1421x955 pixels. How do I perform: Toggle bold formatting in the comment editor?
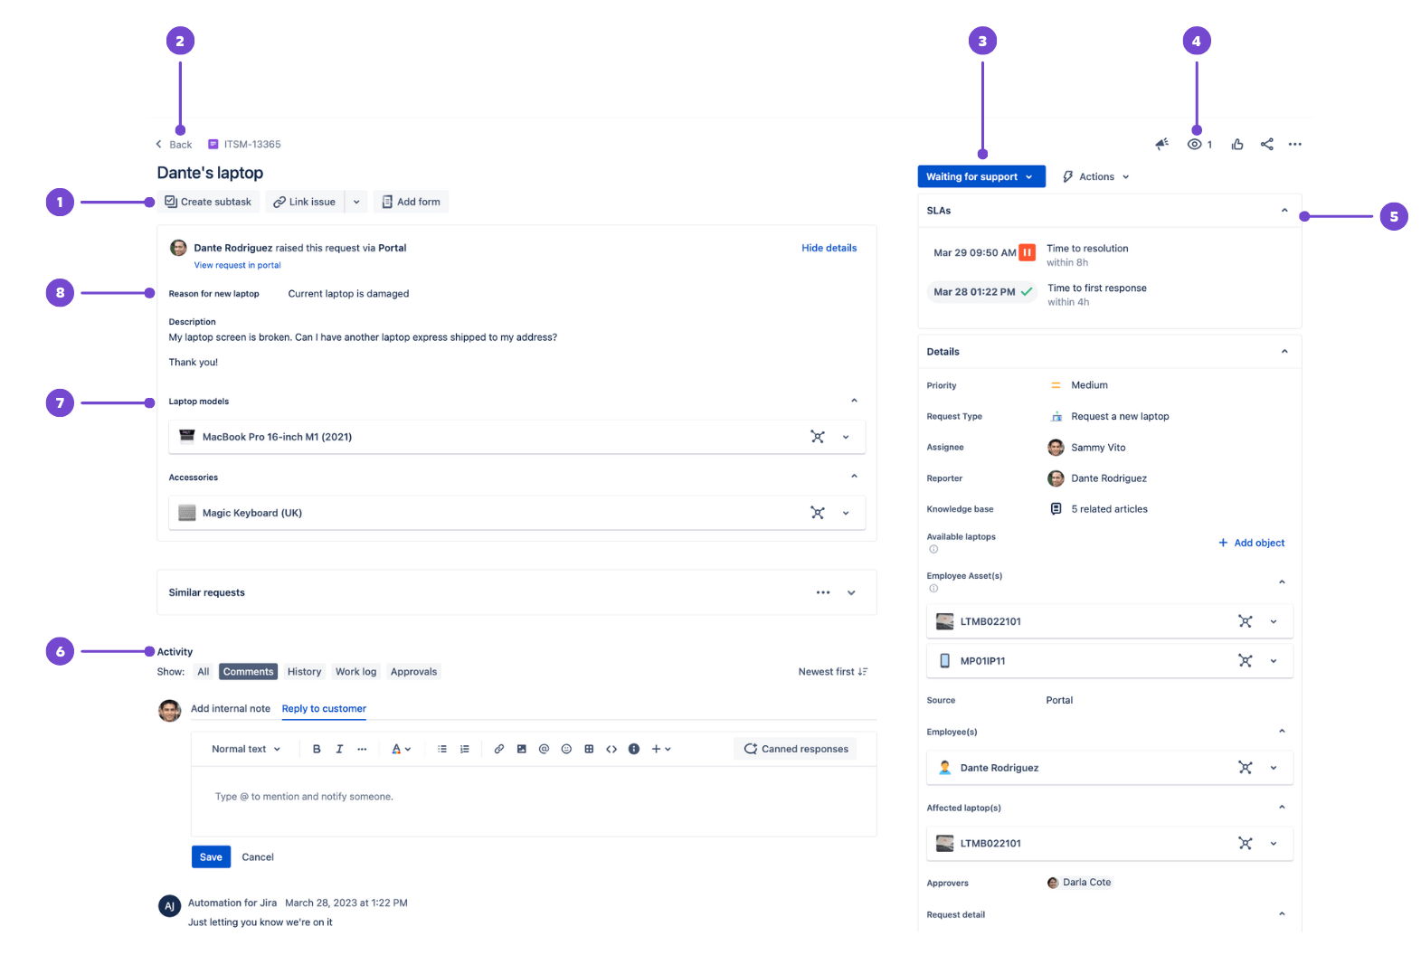pyautogui.click(x=317, y=749)
